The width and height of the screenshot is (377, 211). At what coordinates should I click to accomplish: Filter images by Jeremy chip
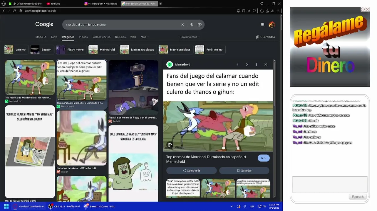(x=16, y=50)
